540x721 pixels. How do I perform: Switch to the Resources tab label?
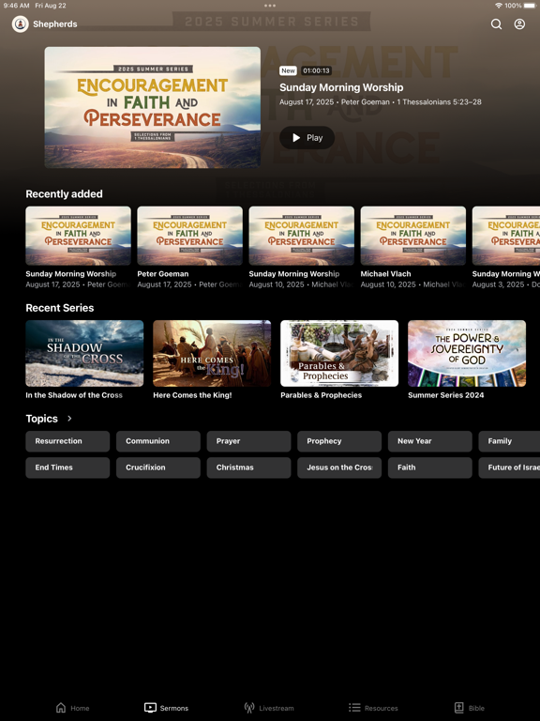382,708
